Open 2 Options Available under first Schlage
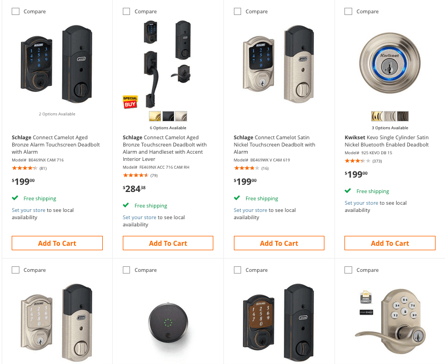The image size is (445, 364). coord(57,114)
